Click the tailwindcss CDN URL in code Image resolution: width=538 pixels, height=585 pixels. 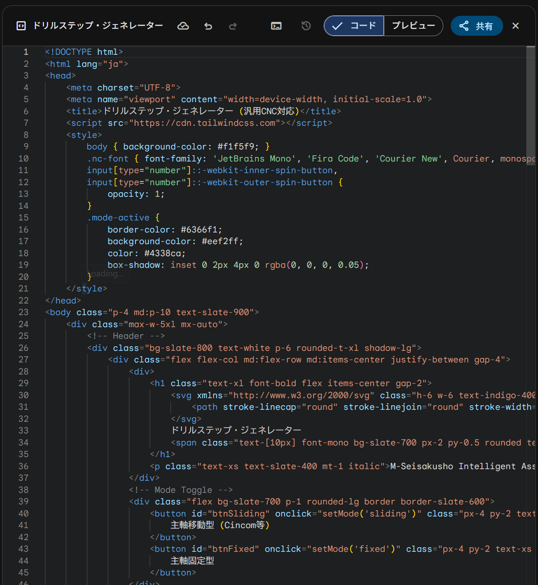pos(204,123)
